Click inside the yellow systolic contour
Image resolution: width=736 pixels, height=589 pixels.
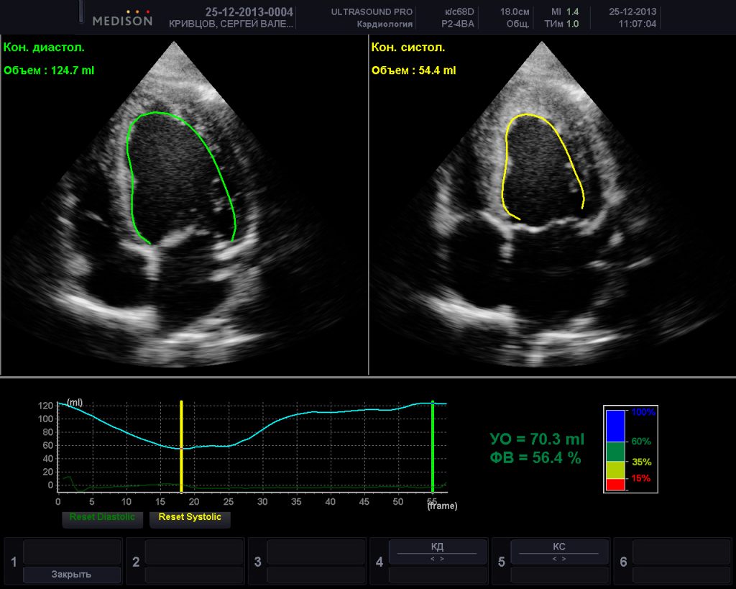point(540,165)
